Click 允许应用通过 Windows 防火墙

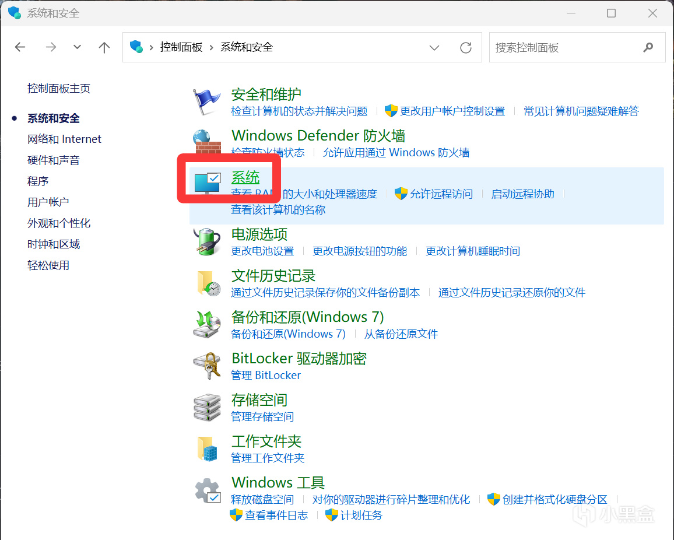coord(396,153)
